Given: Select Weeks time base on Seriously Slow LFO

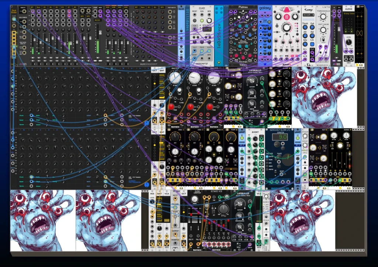Looking at the screenshot, I should click(x=267, y=166).
